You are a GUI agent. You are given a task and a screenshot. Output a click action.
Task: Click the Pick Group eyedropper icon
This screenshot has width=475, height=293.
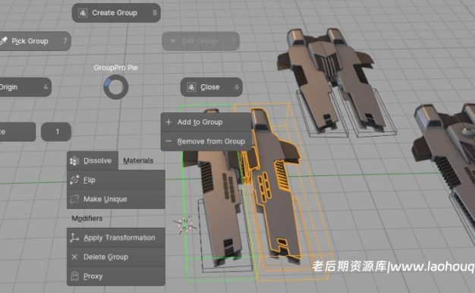[x=3, y=41]
